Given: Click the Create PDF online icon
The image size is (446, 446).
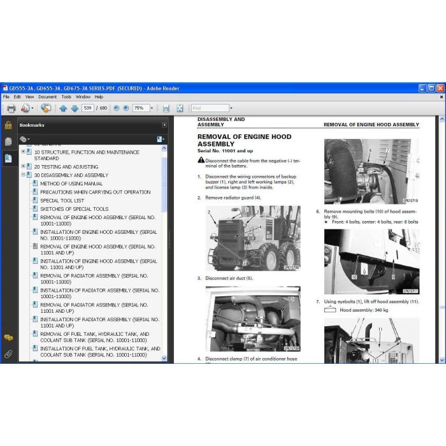Looking at the screenshot, I should click(25, 108).
